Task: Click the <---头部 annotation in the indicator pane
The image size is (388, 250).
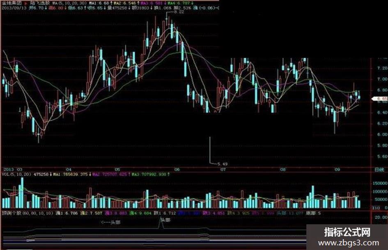Action: click(110, 222)
